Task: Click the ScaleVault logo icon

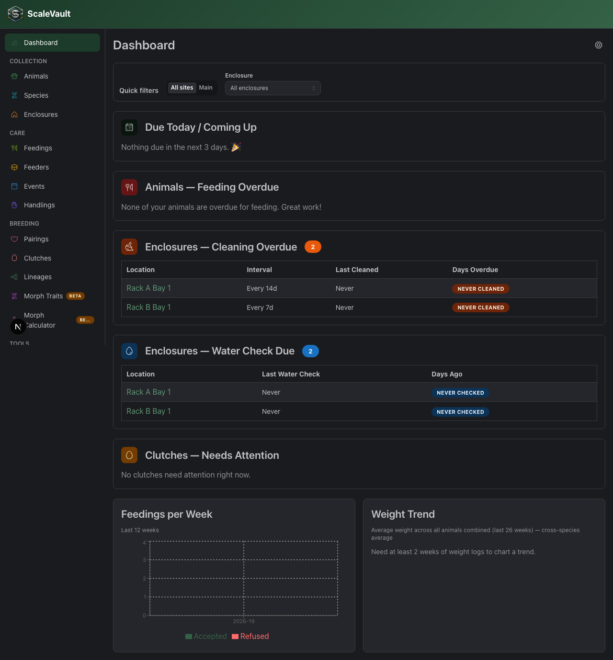Action: click(x=15, y=14)
